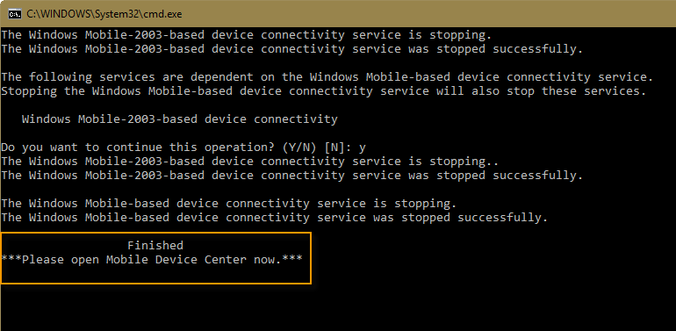
Task: Click the word 'Finished' in the console
Action: [x=155, y=245]
